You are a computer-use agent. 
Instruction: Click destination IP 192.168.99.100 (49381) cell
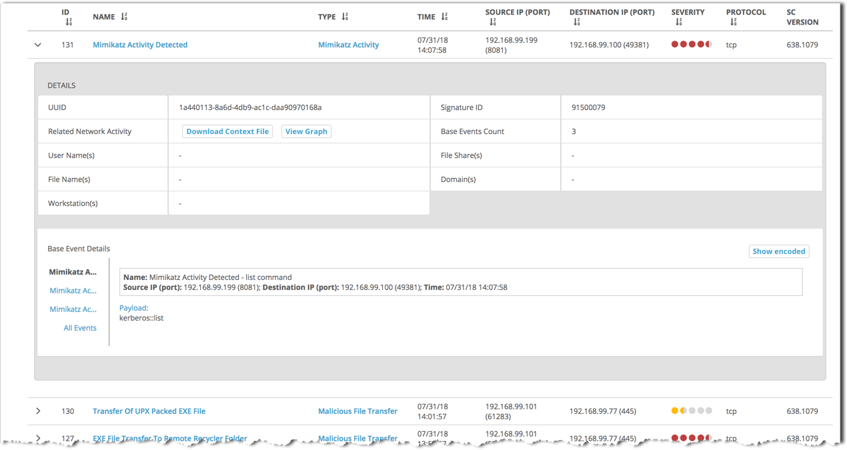[x=609, y=45]
